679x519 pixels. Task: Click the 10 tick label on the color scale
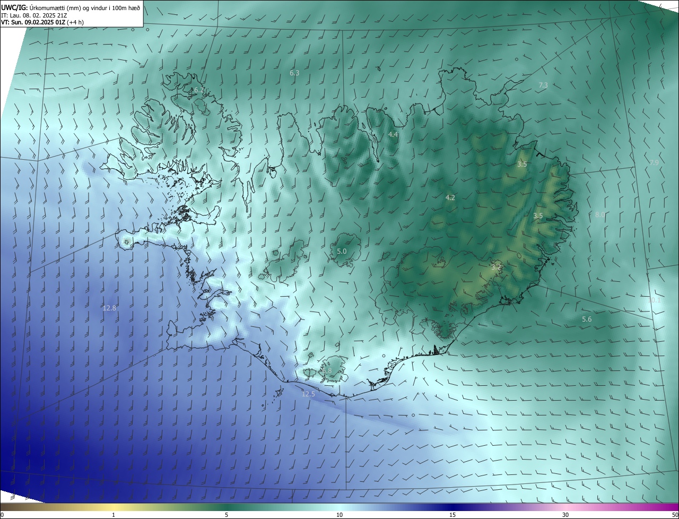tap(339, 515)
